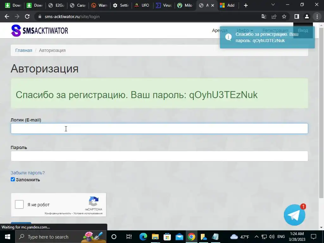324x243 pixels.
Task: Check the Я не робот captcha box
Action: click(x=19, y=205)
